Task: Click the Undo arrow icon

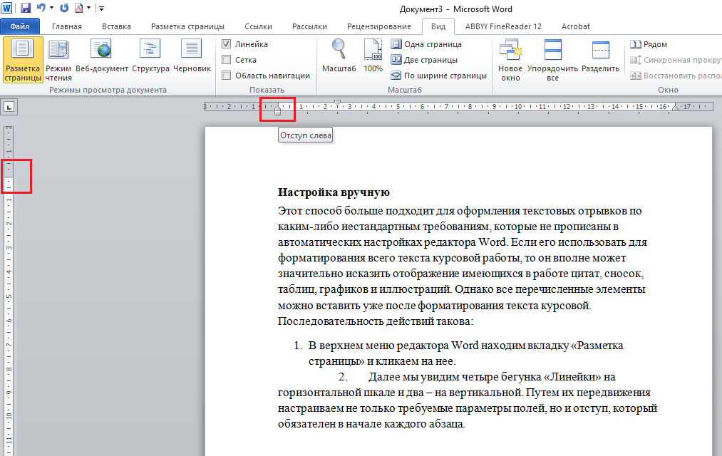Action: [x=41, y=8]
